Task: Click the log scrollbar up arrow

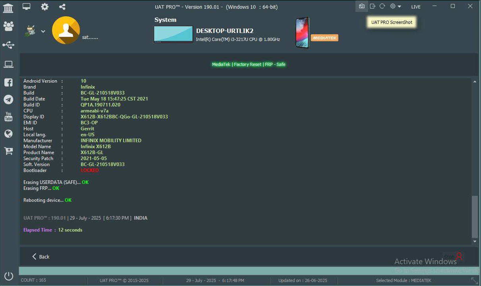Action: click(475, 81)
